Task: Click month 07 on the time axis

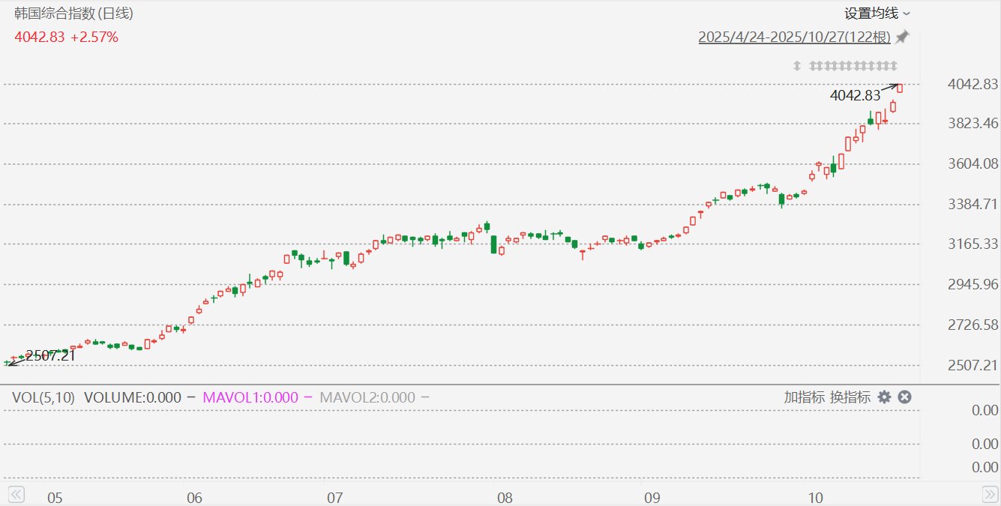Action: pos(334,498)
